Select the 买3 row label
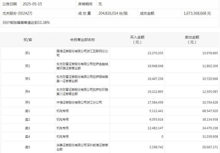 coord(28,79)
